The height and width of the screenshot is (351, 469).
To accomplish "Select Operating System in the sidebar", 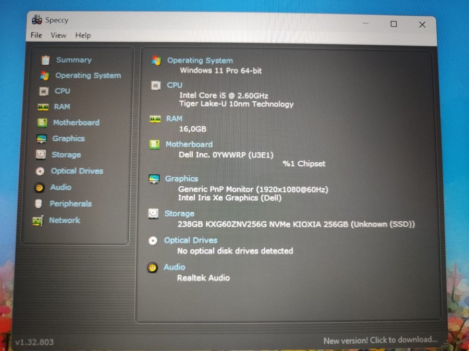I will tap(88, 76).
